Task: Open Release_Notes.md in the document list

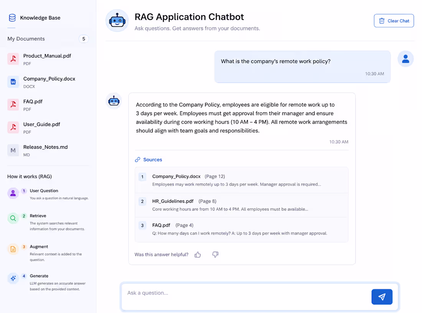Action: (x=48, y=150)
